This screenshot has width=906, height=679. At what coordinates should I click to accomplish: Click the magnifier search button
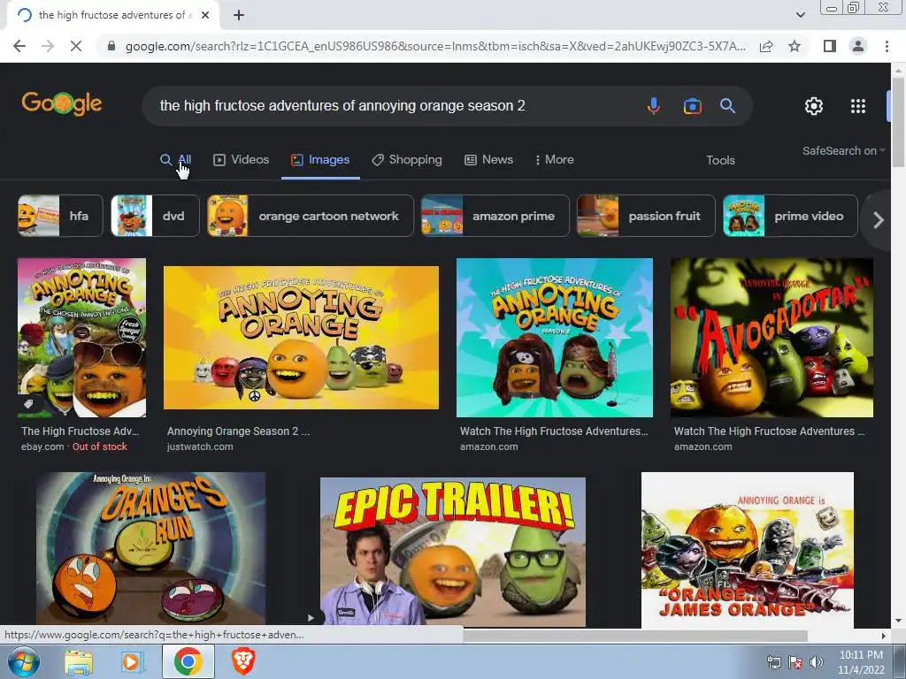pos(727,106)
